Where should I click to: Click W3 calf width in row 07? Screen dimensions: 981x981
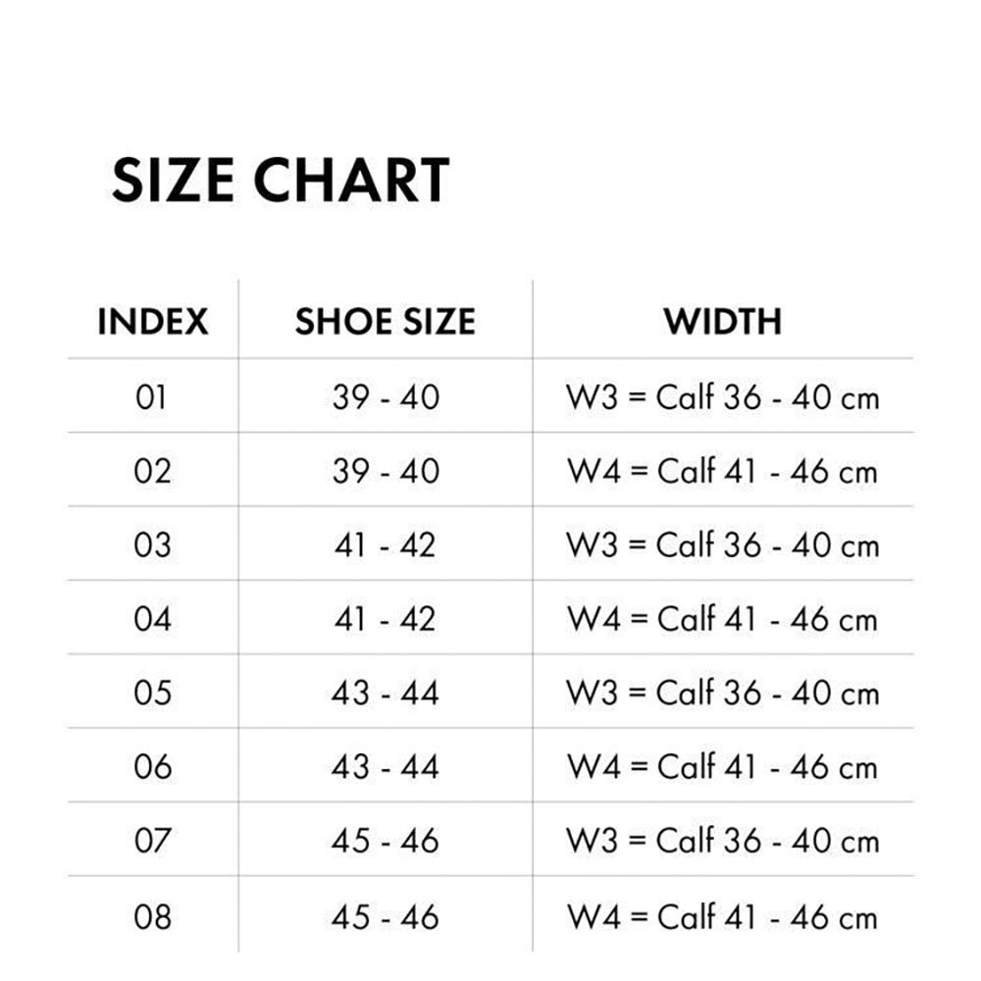coord(723,841)
